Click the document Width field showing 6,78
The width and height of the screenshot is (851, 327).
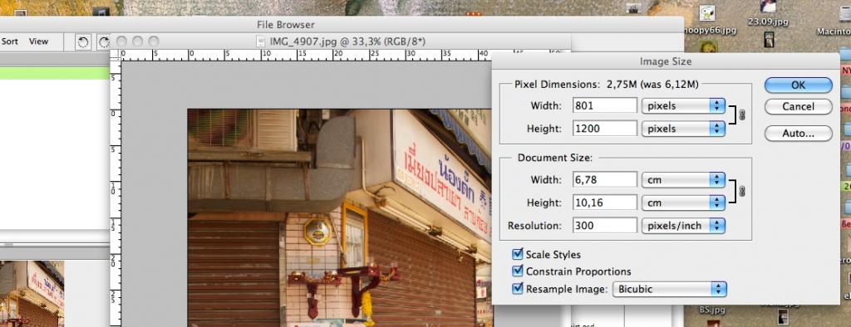coord(605,179)
